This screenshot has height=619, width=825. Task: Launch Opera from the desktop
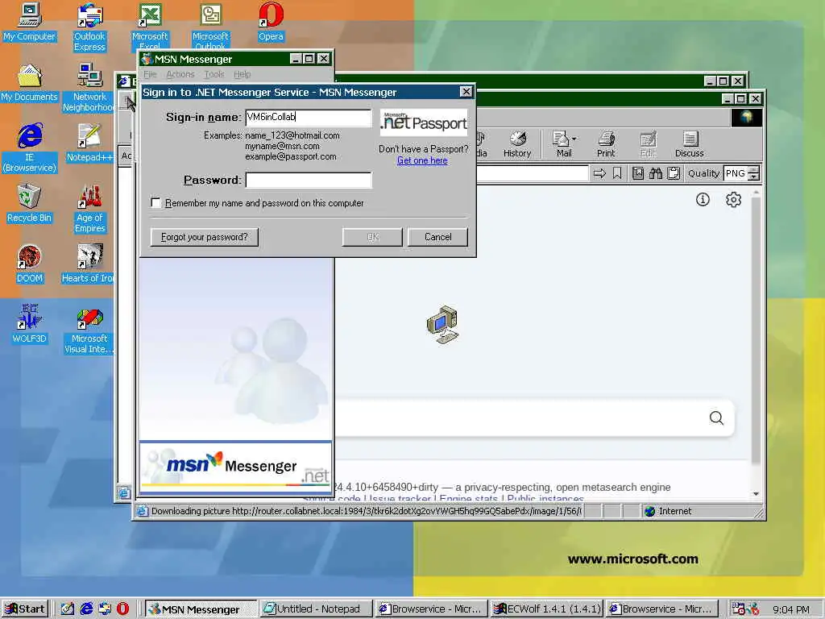click(x=271, y=22)
